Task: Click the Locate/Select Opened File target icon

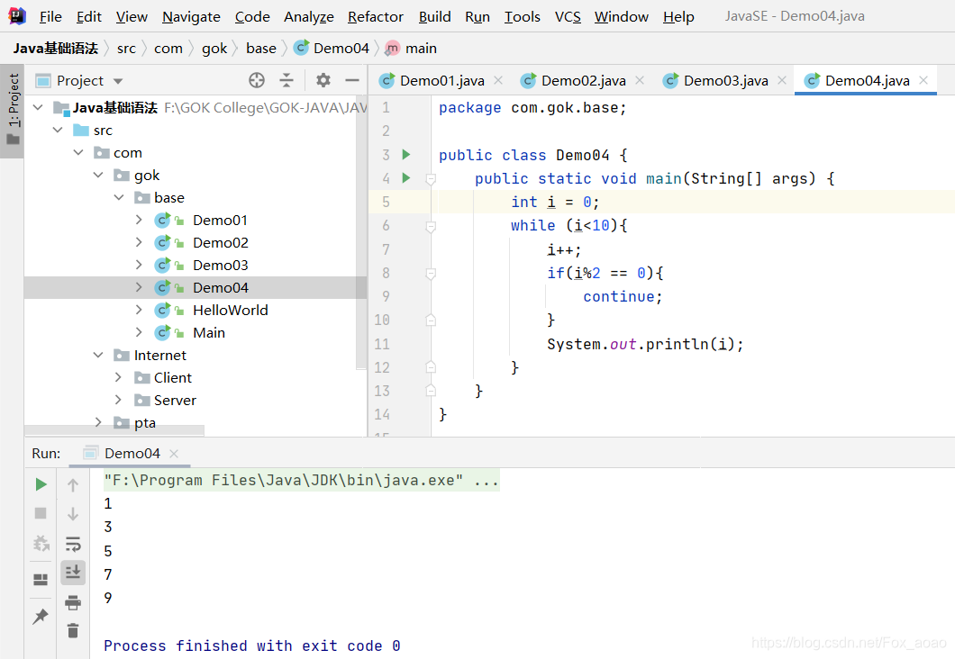Action: [257, 80]
